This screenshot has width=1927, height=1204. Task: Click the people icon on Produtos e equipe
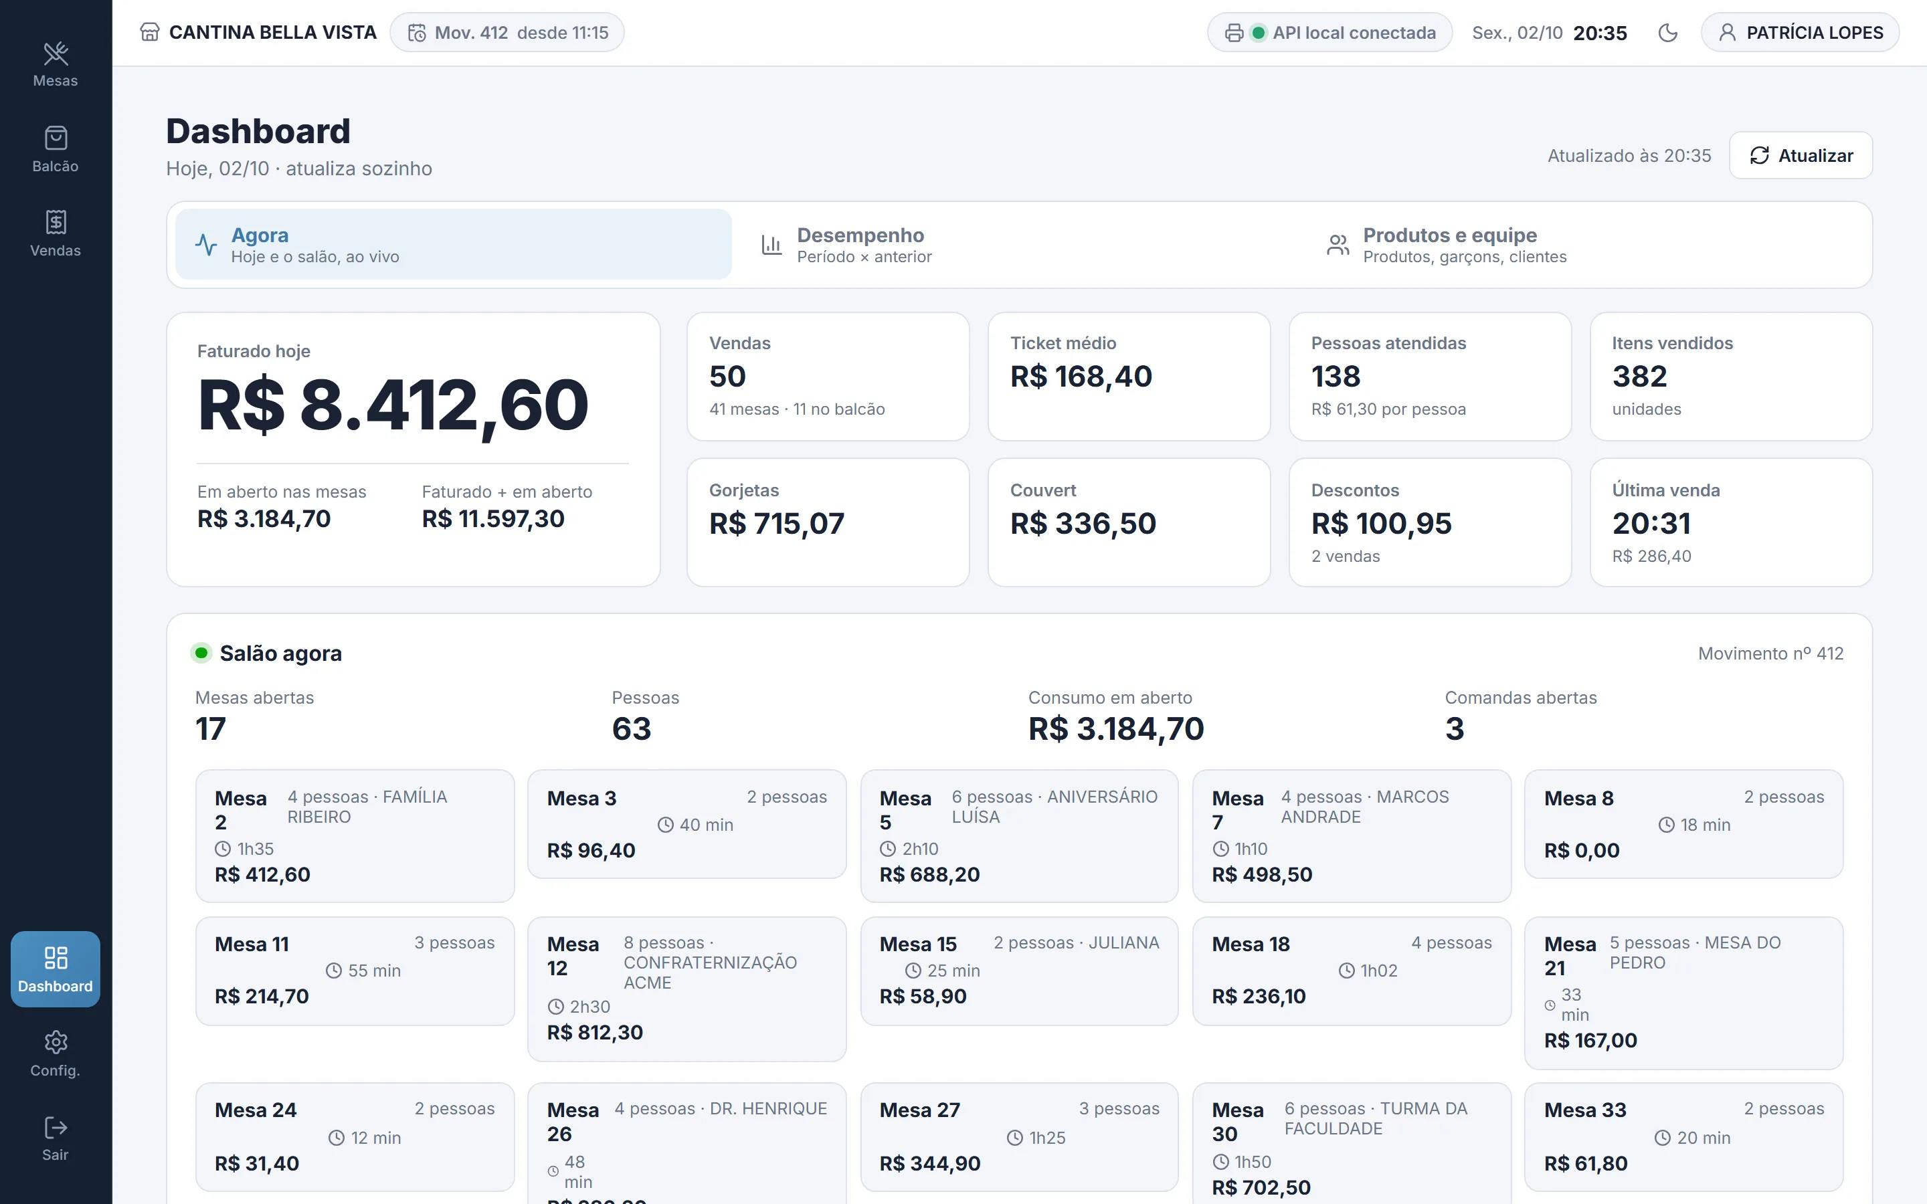point(1338,244)
